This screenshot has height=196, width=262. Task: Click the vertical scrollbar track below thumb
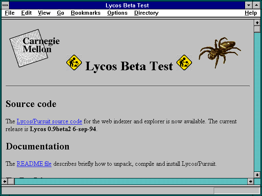pyautogui.click(x=257, y=102)
